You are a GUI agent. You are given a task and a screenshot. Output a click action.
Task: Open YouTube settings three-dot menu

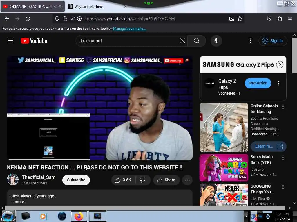pyautogui.click(x=250, y=41)
